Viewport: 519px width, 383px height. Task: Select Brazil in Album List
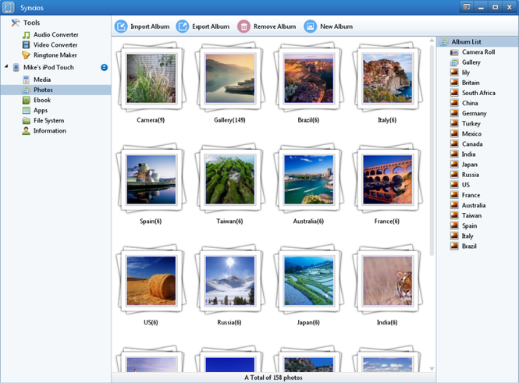pyautogui.click(x=464, y=246)
